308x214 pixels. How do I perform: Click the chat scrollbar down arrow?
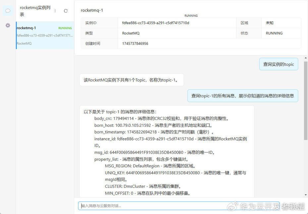click(306, 195)
